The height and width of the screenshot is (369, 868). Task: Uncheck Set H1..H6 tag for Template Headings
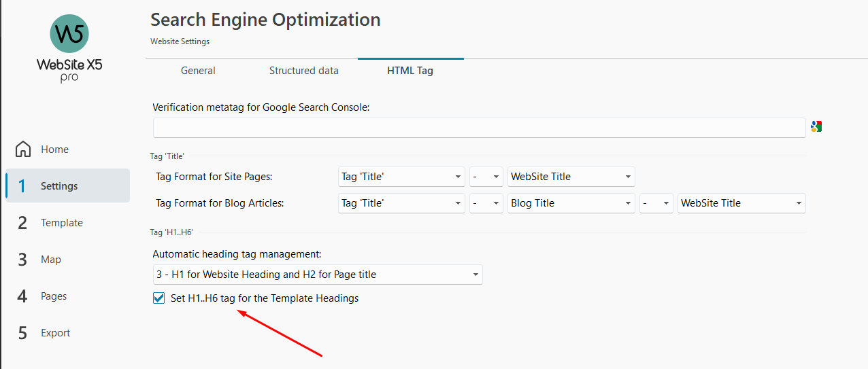click(x=159, y=298)
